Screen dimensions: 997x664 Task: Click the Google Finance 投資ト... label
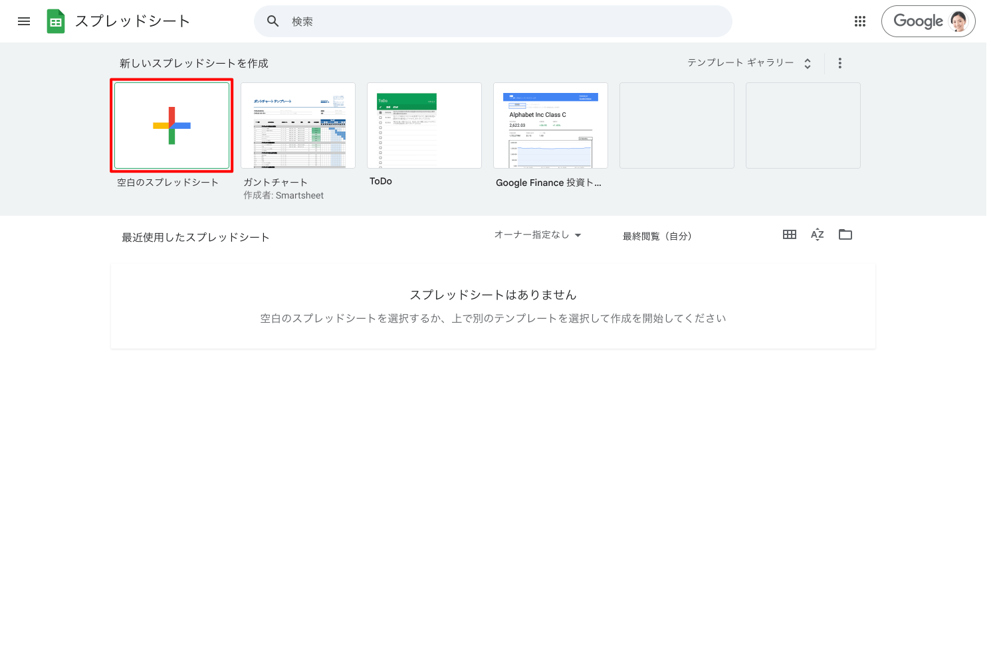pos(548,183)
